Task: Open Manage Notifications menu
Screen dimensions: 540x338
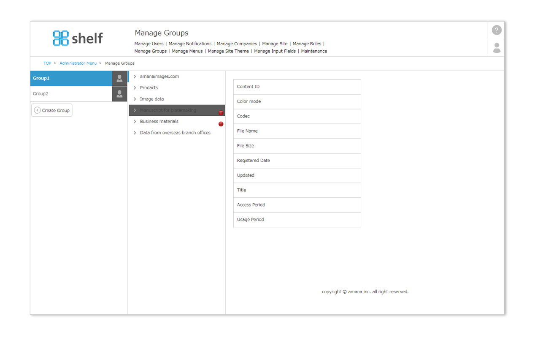Action: click(190, 44)
